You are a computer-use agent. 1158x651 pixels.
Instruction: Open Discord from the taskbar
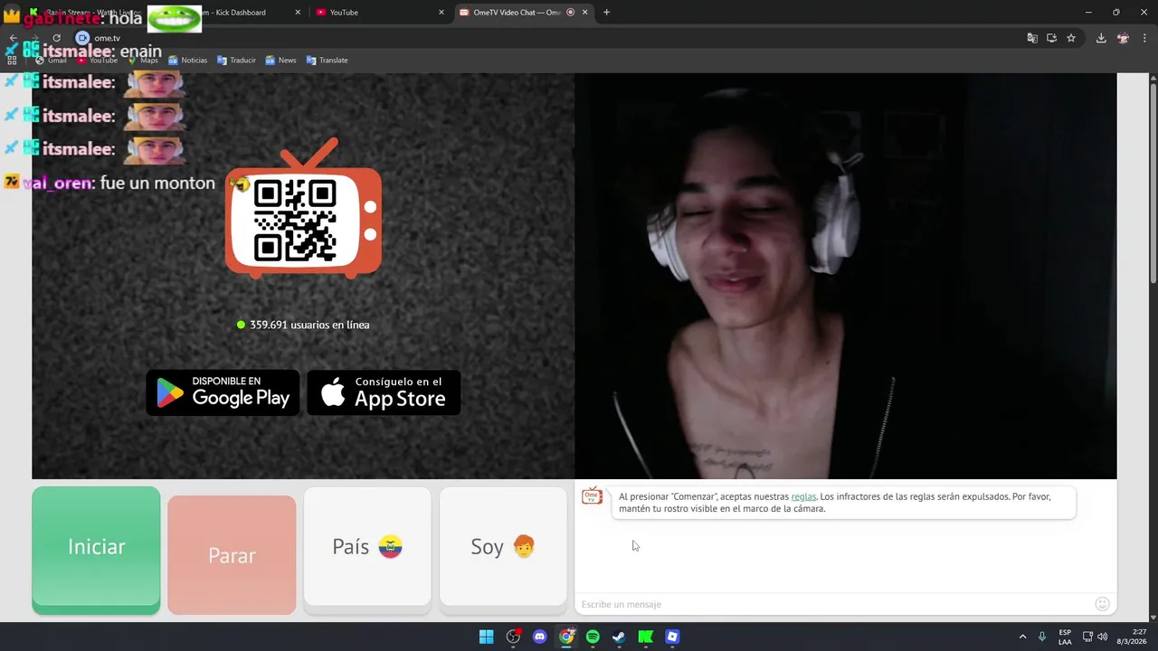540,637
